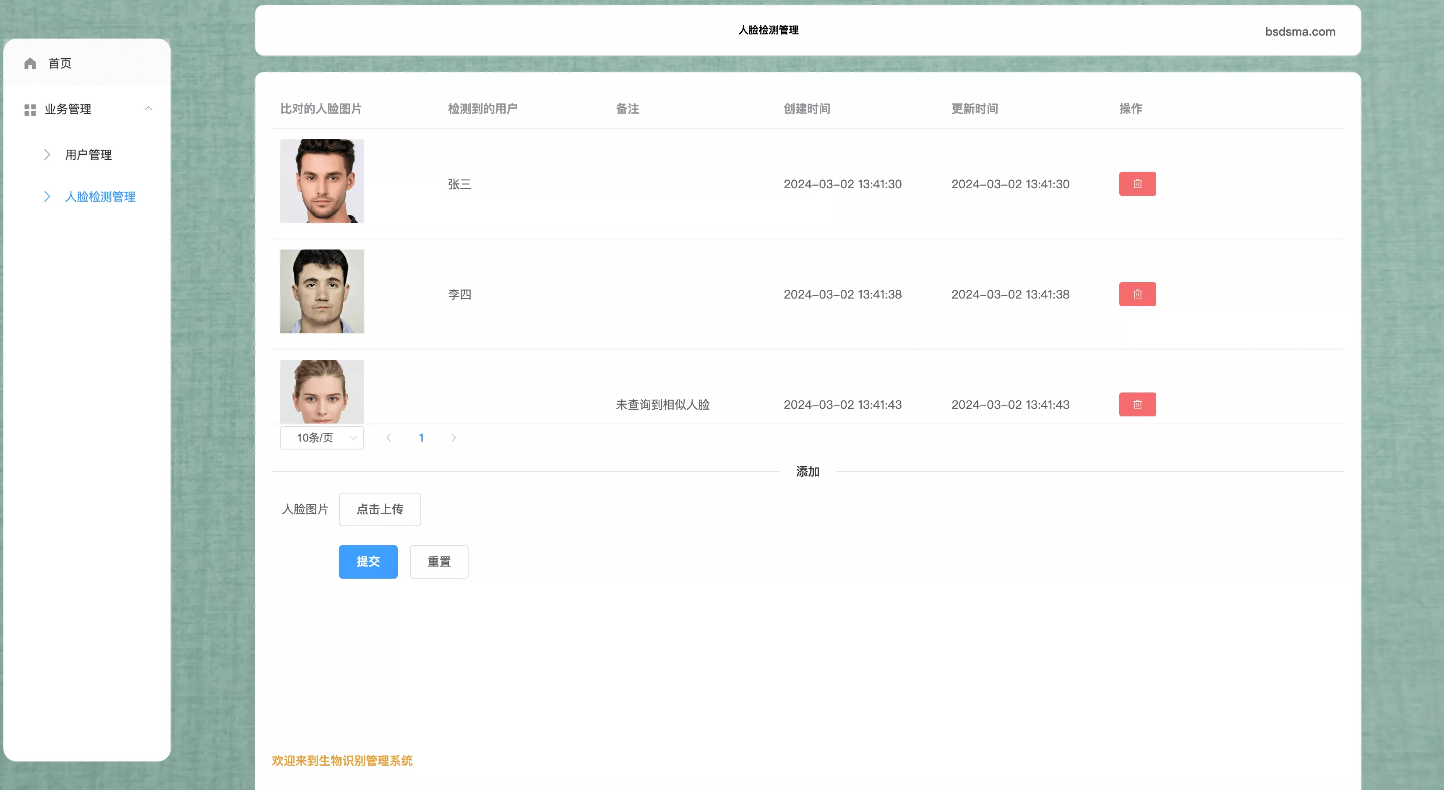This screenshot has width=1444, height=790.
Task: Click the 提交 submit button
Action: [368, 561]
